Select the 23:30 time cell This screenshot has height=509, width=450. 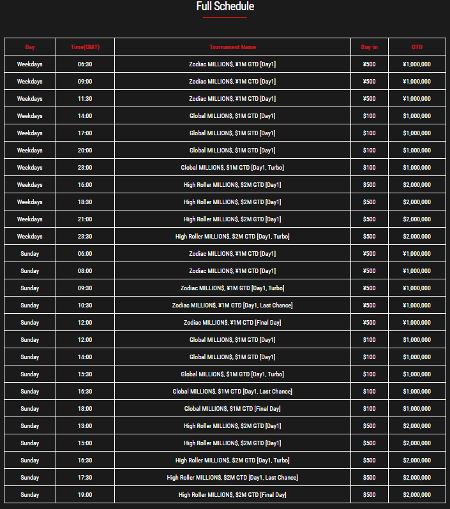(85, 237)
